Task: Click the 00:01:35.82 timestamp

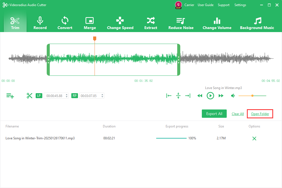Action: 143,81
